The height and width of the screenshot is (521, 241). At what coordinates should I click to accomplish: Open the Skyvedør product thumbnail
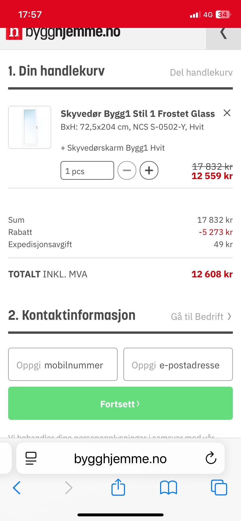coord(30,127)
